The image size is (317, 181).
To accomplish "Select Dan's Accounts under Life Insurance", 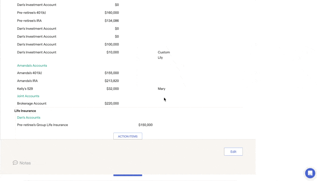I will (x=29, y=117).
